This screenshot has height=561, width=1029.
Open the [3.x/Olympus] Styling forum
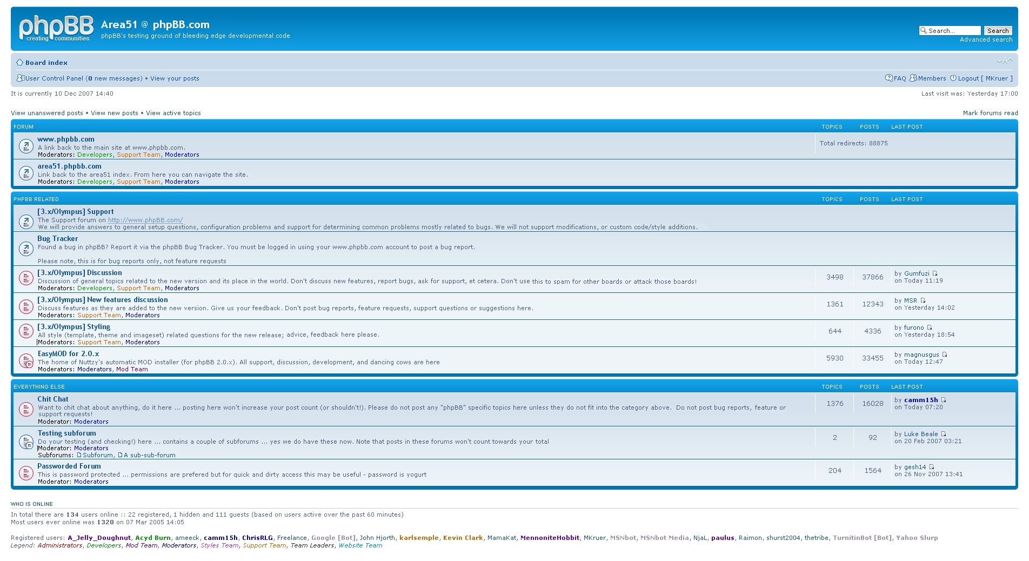73,326
